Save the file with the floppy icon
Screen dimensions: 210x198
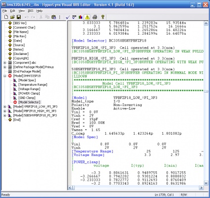(x=19, y=17)
